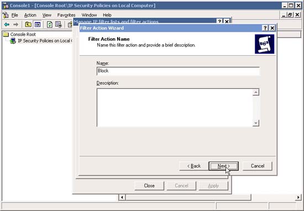Click the console horizontal scrollbar right arrow
This screenshot has height=211, width=304.
coord(298,198)
